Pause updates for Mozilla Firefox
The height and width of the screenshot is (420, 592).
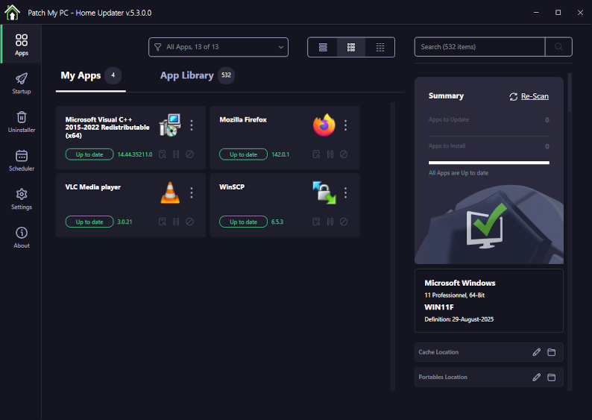[330, 154]
